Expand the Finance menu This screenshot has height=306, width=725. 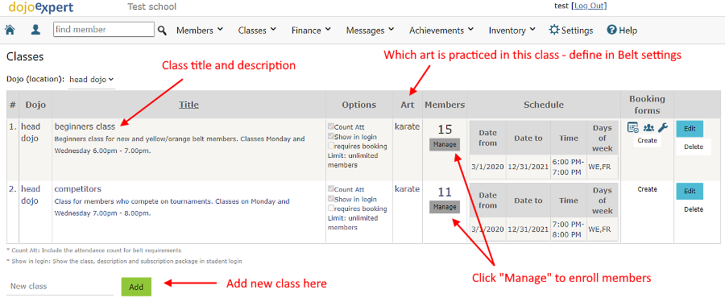[x=311, y=31]
